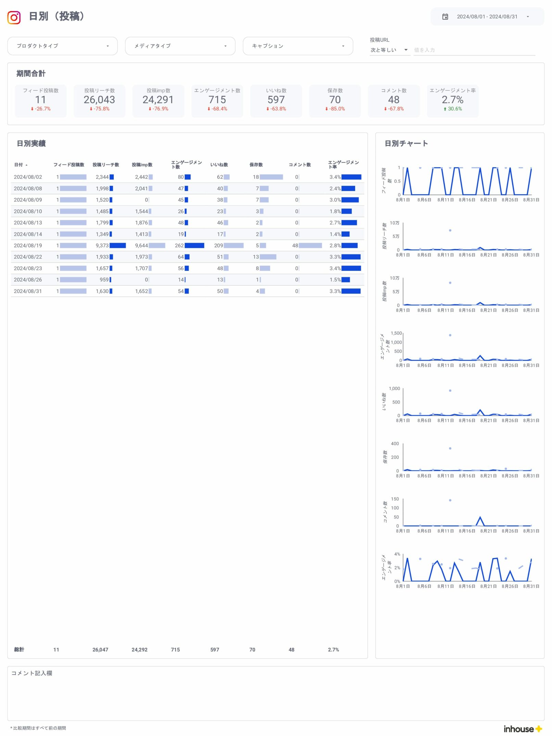This screenshot has height=736, width=552.
Task: Click red down arrow under 投稿リーチ数 scorecard
Action: coord(91,109)
